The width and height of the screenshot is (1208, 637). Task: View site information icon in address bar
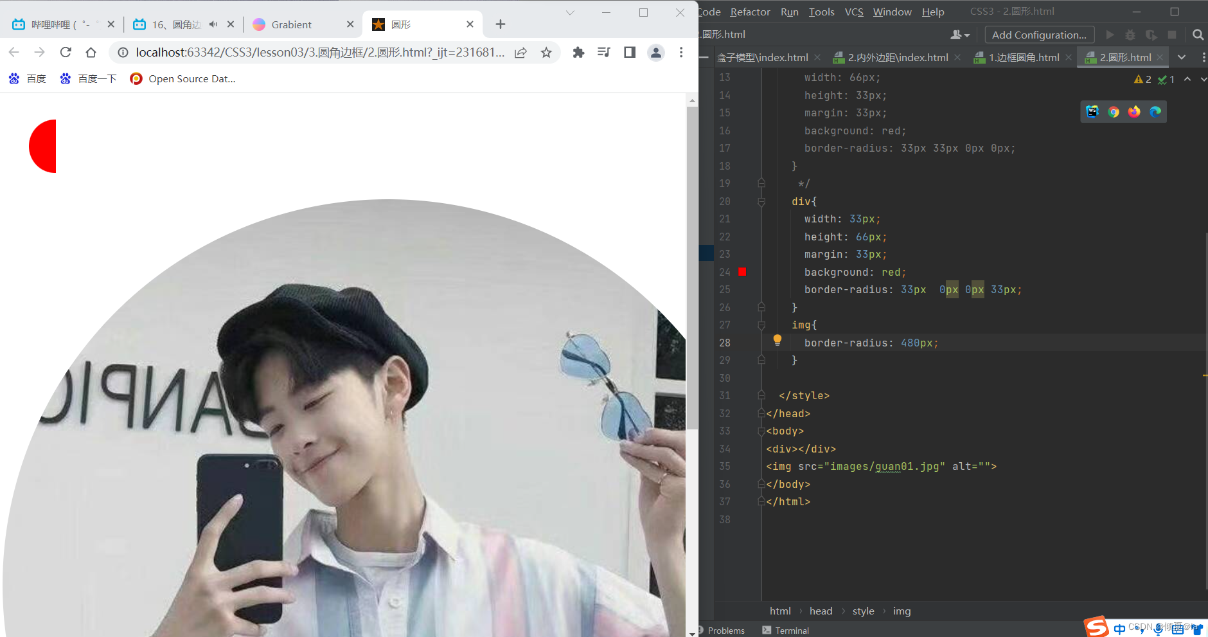(123, 52)
